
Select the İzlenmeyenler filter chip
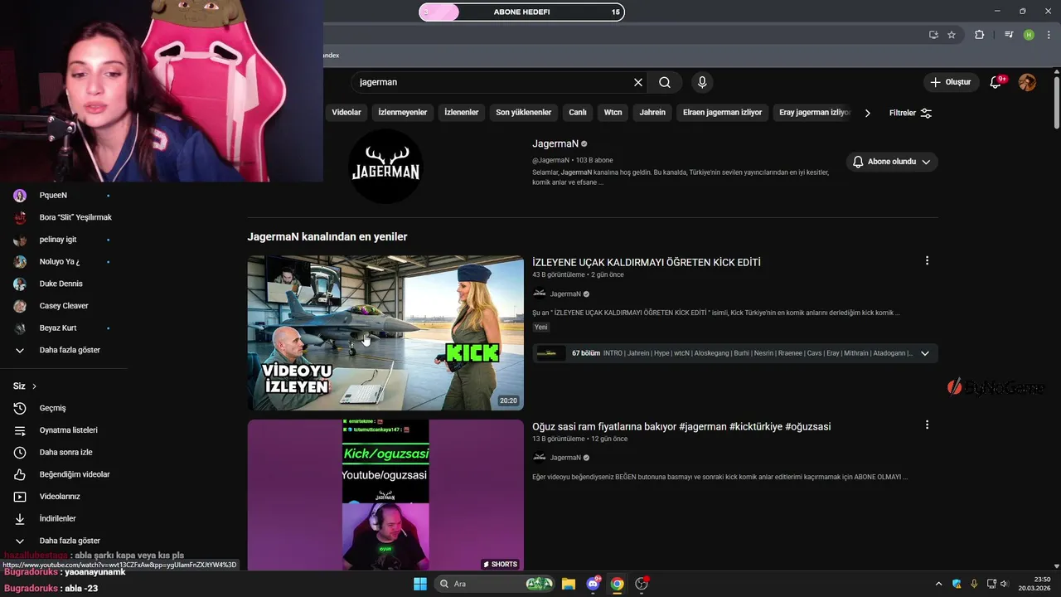pyautogui.click(x=403, y=113)
